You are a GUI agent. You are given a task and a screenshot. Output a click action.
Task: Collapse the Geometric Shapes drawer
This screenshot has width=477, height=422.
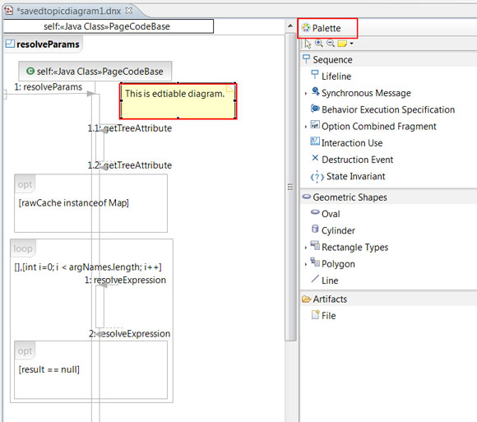(388, 197)
